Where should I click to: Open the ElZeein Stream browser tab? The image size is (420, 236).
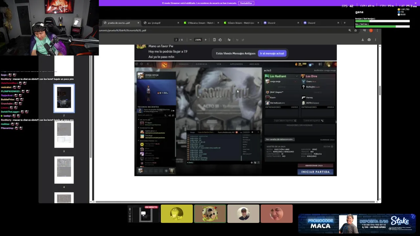pyautogui.click(x=241, y=23)
